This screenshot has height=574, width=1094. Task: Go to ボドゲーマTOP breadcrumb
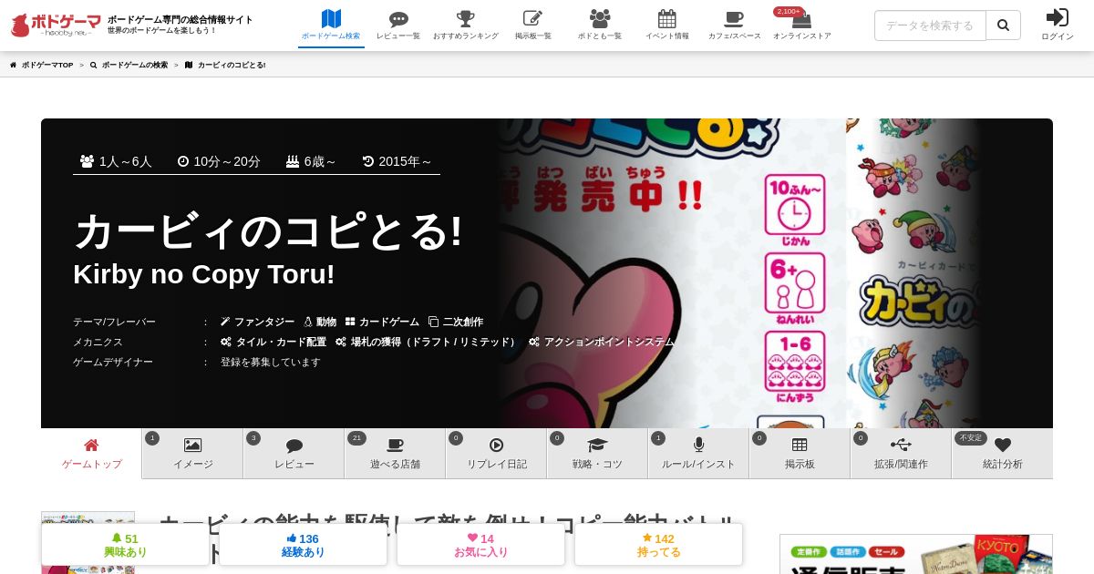click(42, 66)
